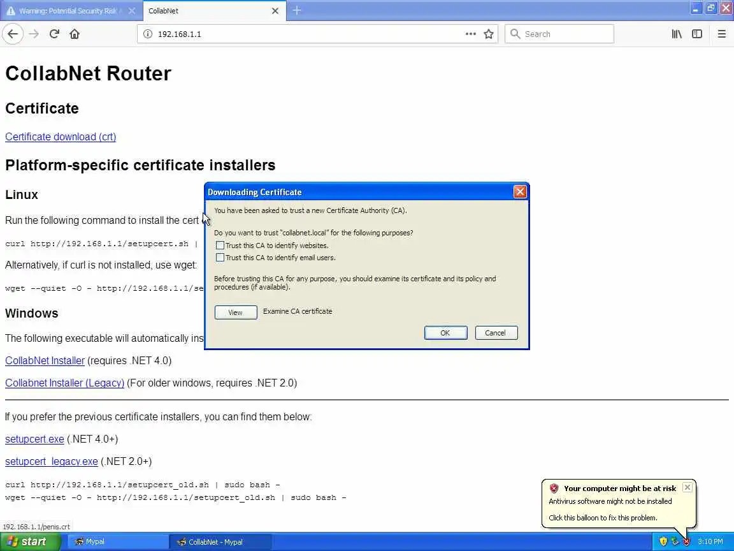734x551 pixels.
Task: Switch to Mypal taskbar window
Action: tap(117, 541)
